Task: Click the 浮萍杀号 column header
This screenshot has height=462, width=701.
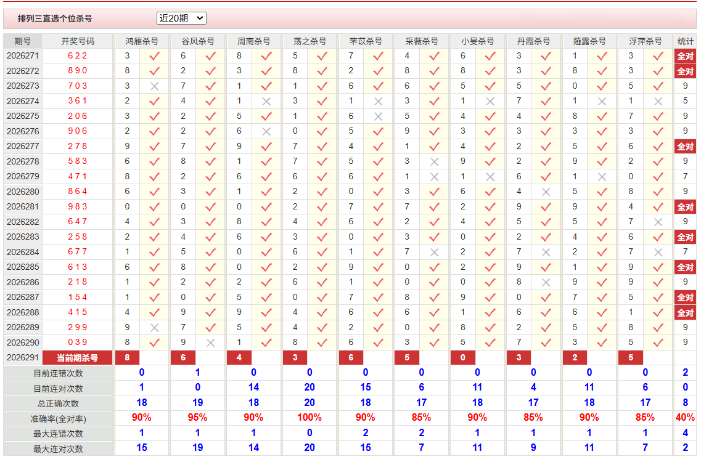Action: click(645, 41)
